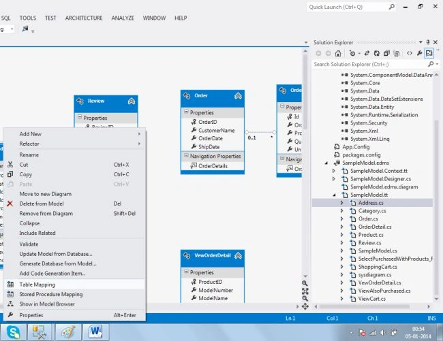Open Paint from the taskbar
Image resolution: width=443 pixels, height=341 pixels.
(68, 331)
